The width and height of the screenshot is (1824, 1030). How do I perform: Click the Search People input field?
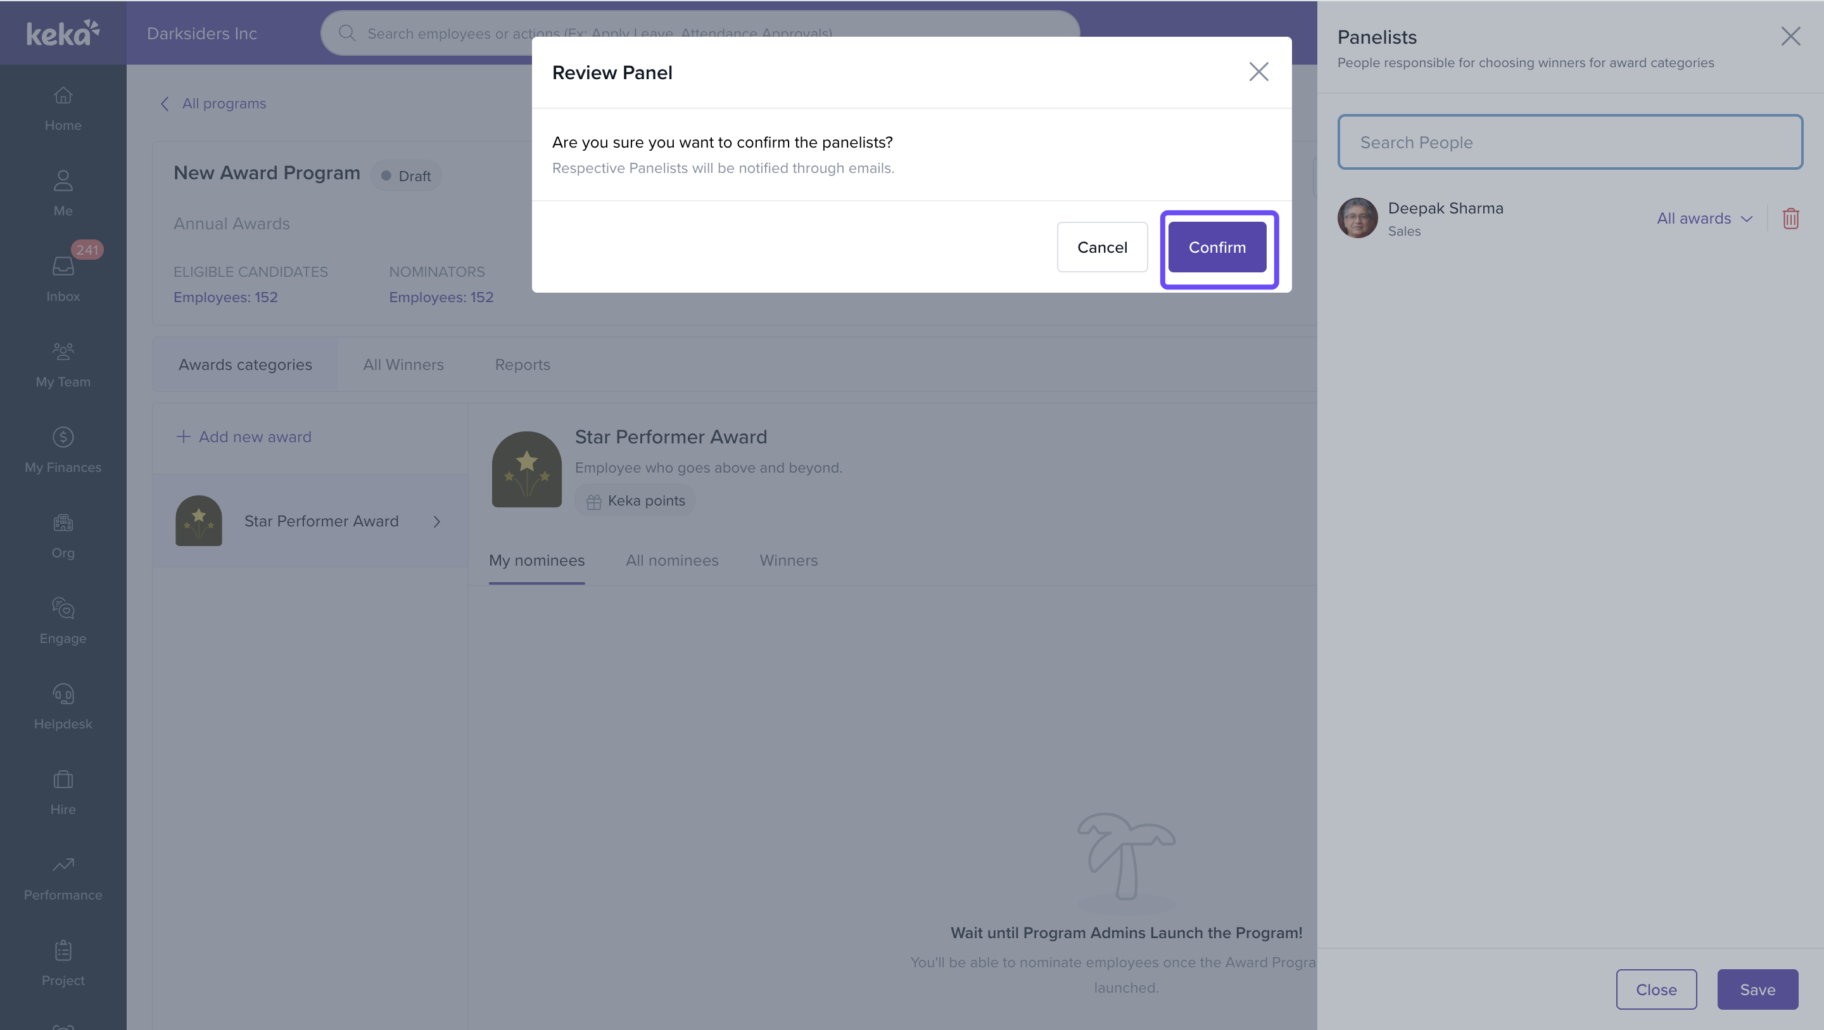[x=1569, y=143]
